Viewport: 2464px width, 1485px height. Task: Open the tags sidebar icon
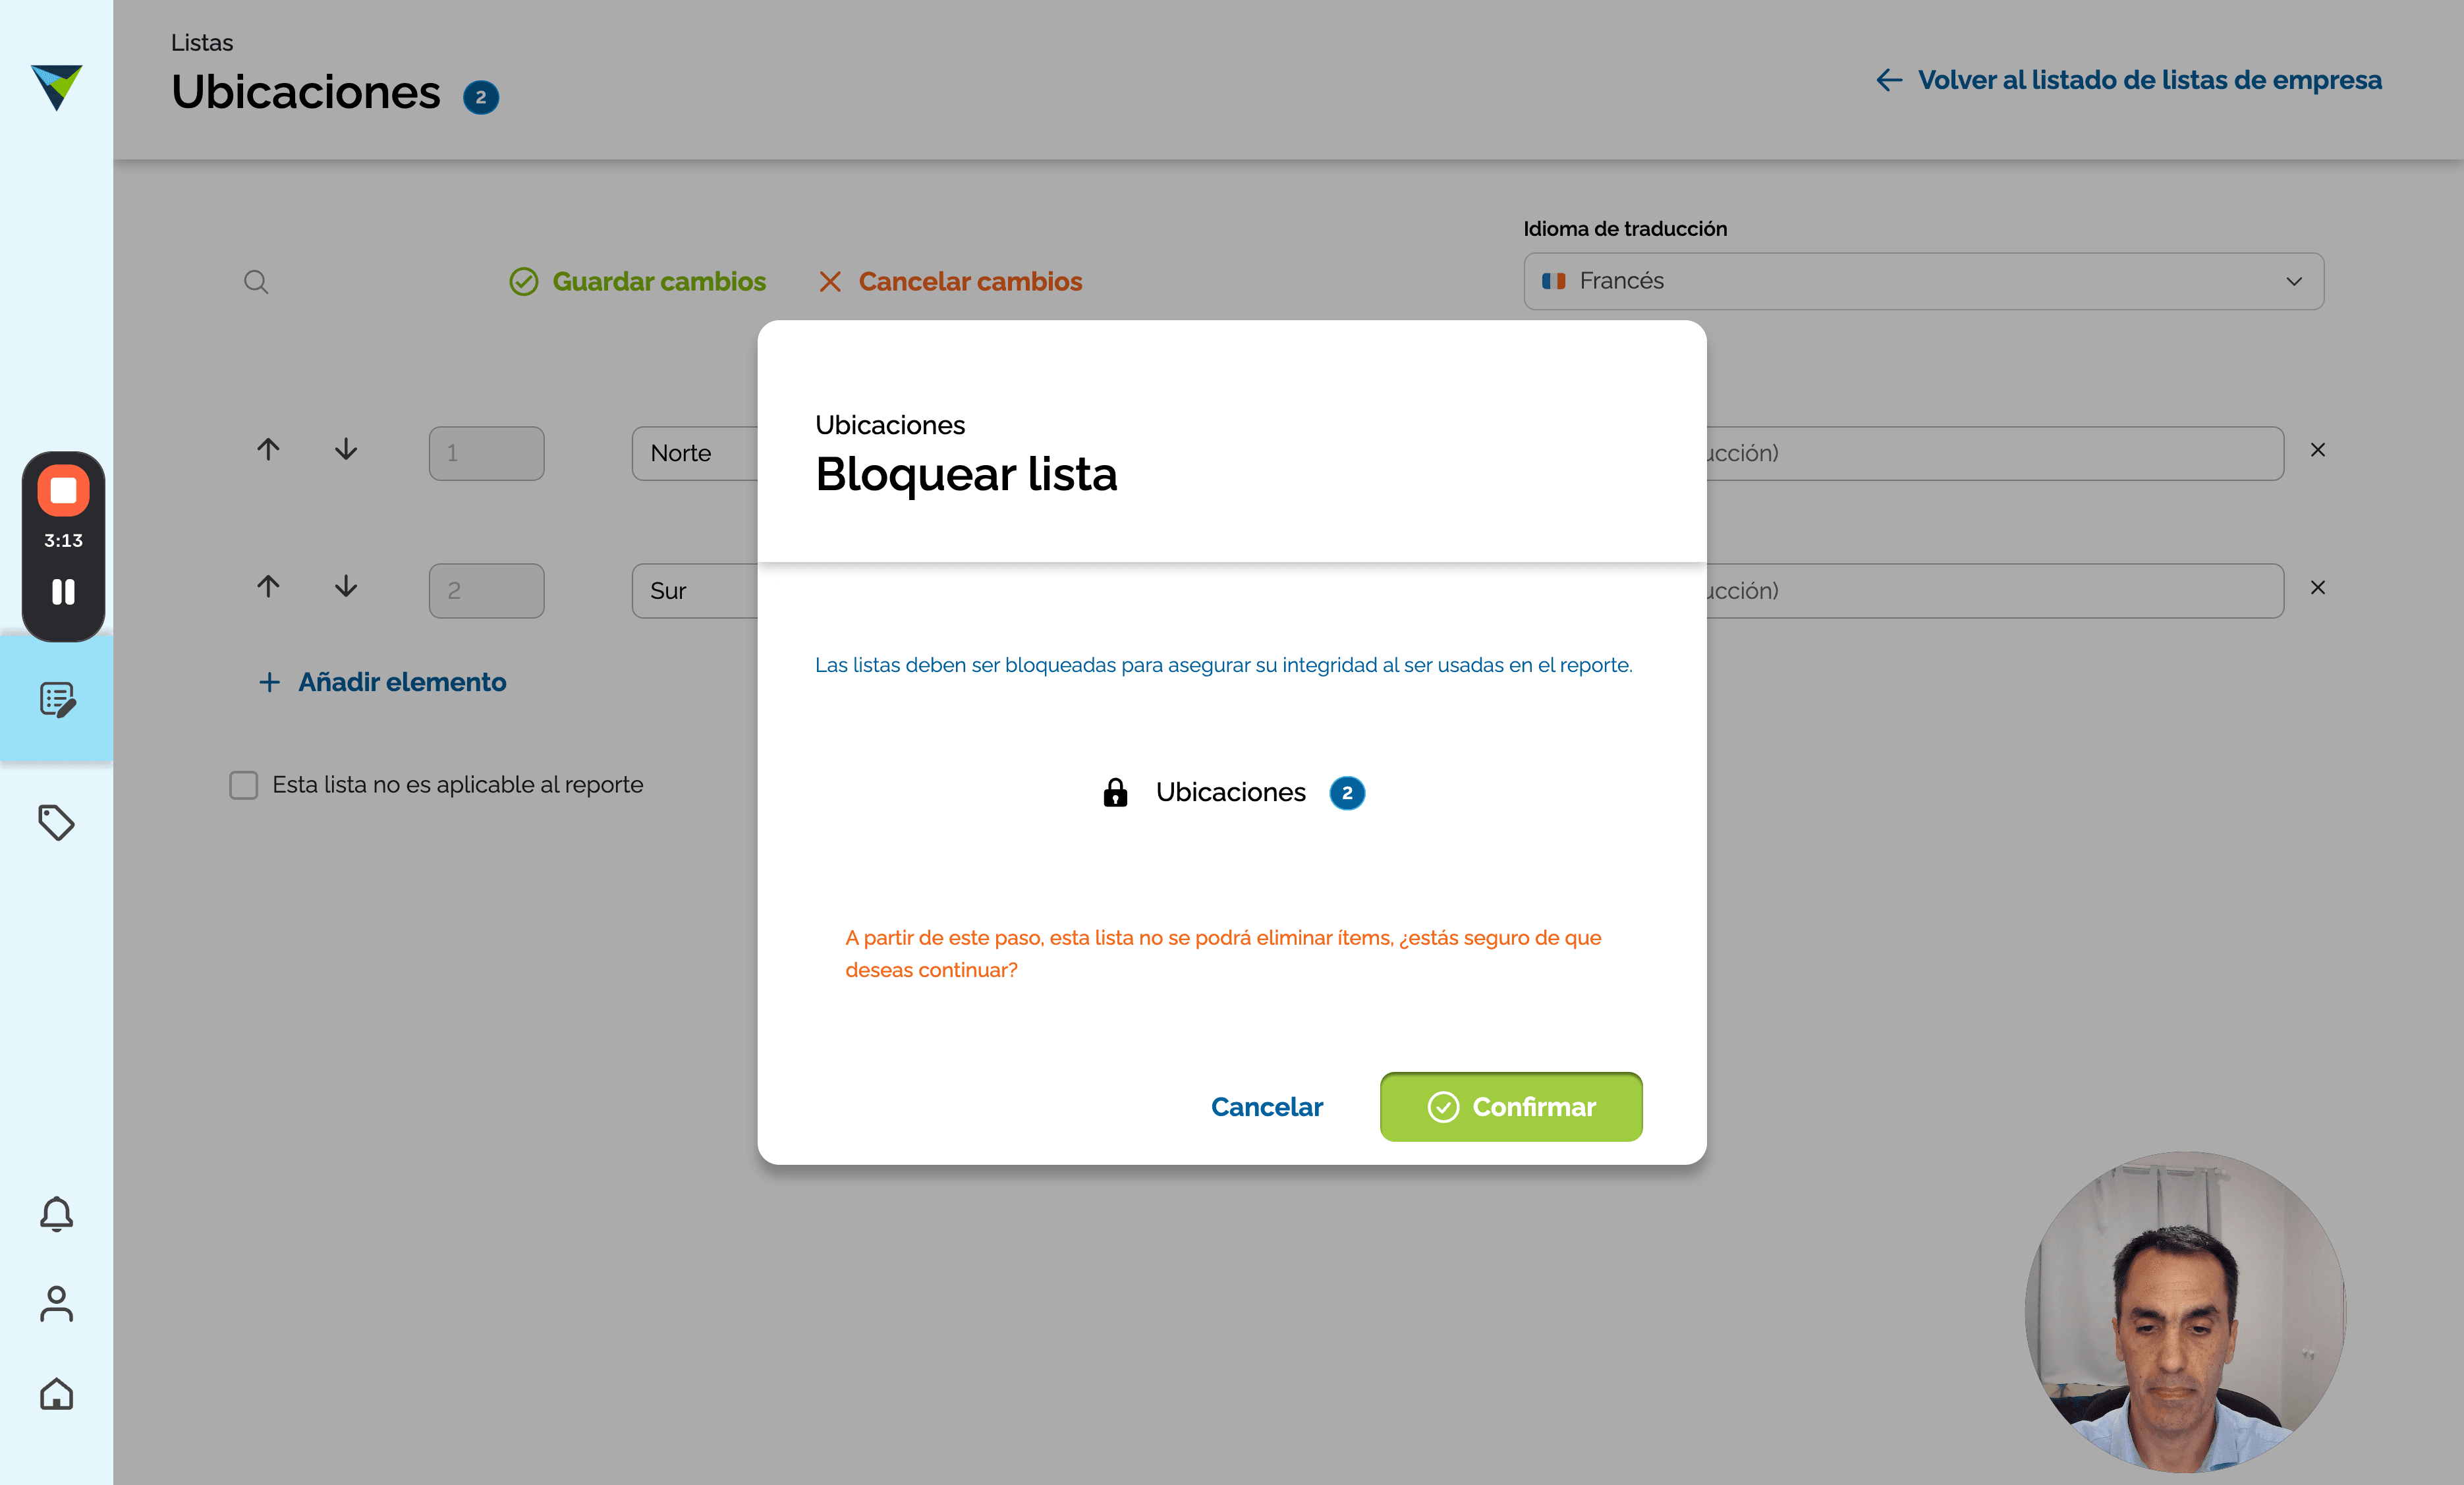tap(57, 822)
